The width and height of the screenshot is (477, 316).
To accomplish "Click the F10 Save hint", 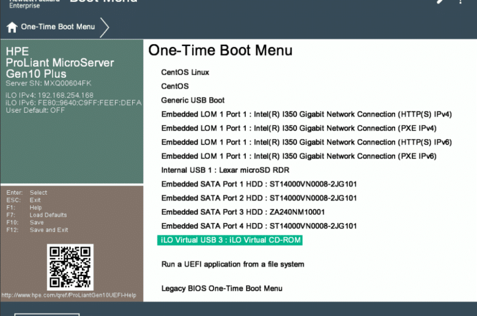I will pos(25,222).
